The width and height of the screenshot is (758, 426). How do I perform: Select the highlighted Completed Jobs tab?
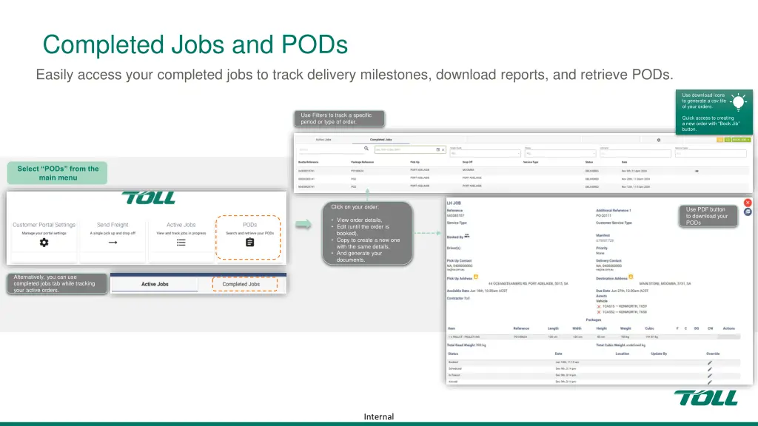pos(244,284)
